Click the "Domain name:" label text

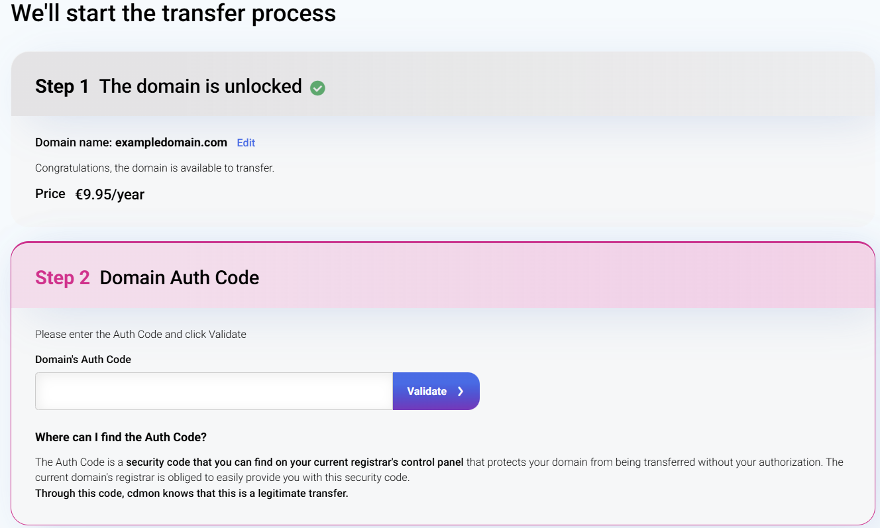(74, 142)
